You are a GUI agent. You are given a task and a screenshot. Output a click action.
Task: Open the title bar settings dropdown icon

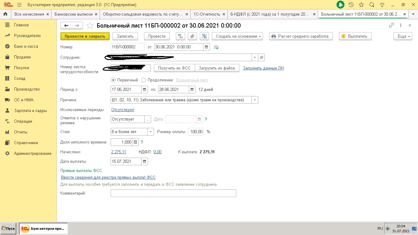click(x=382, y=5)
